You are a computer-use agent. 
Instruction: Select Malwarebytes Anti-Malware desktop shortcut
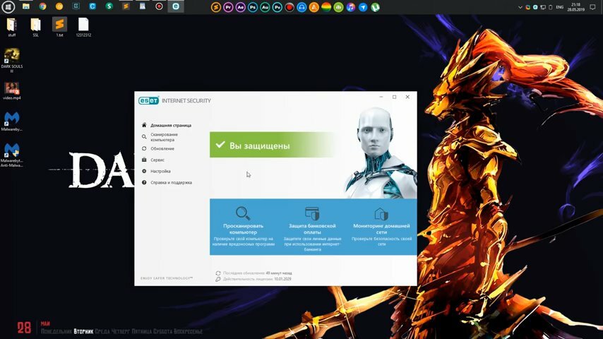(12, 155)
